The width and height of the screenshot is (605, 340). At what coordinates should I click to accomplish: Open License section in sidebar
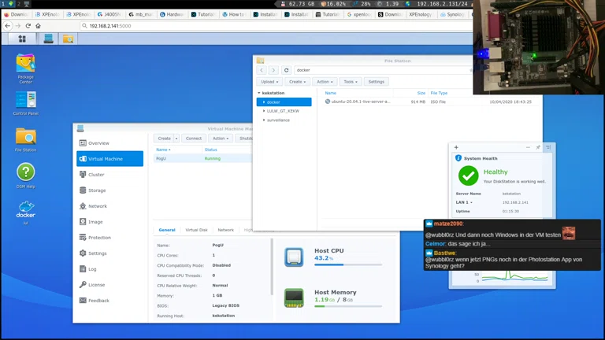point(110,285)
